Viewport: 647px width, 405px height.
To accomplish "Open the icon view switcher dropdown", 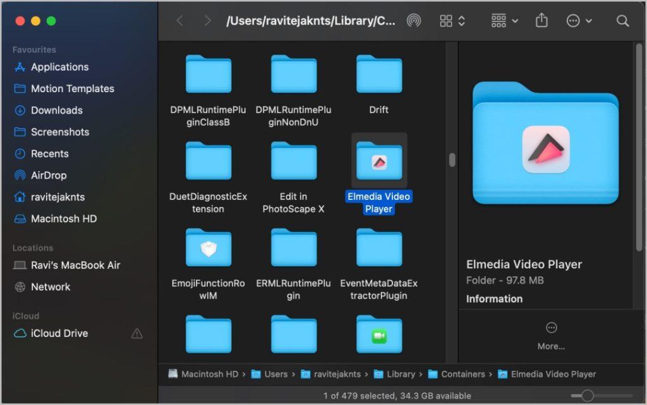I will [452, 21].
